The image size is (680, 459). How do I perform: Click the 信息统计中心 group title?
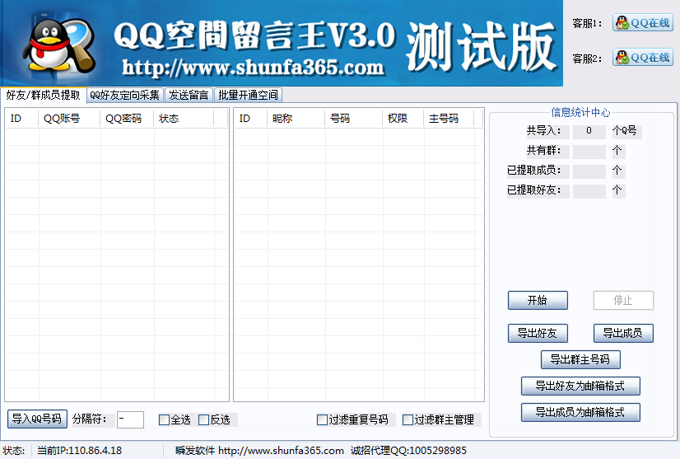point(580,112)
